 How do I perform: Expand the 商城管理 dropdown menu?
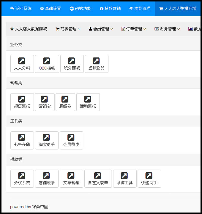coord(68,29)
